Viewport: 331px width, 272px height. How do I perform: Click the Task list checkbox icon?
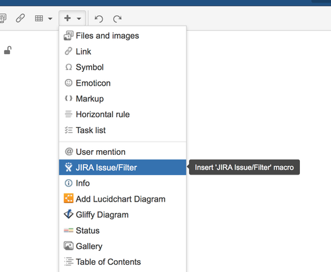tap(69, 130)
